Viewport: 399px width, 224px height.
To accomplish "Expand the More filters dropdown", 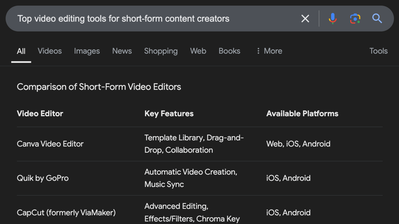I will [269, 51].
